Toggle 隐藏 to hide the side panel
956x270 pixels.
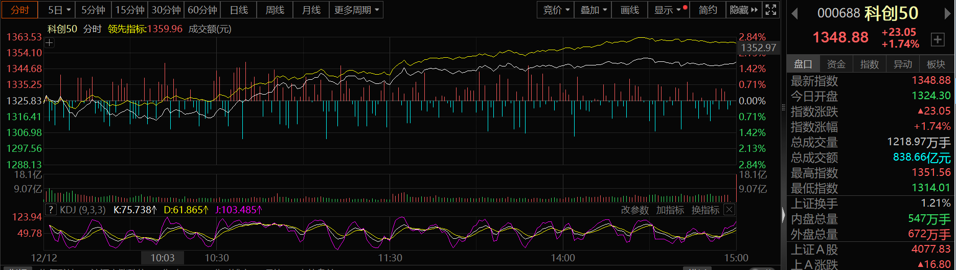(x=744, y=10)
